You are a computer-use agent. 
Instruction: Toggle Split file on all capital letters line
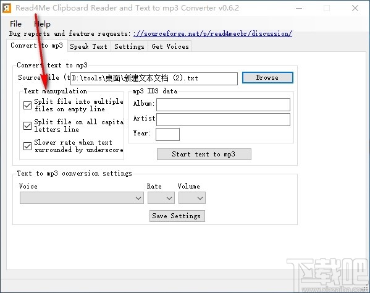(27, 125)
